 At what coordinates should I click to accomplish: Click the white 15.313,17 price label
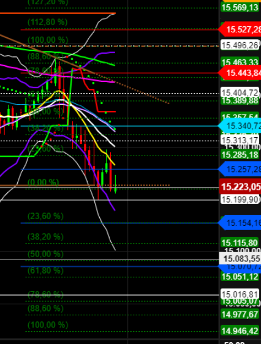(x=240, y=140)
